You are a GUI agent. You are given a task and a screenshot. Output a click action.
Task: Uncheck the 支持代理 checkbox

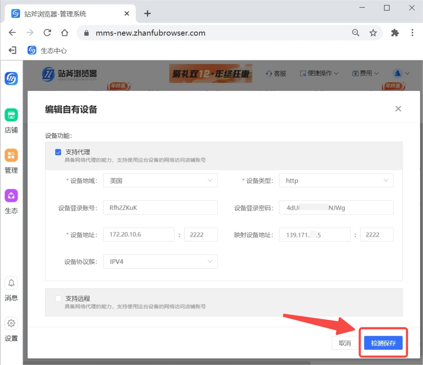point(58,152)
